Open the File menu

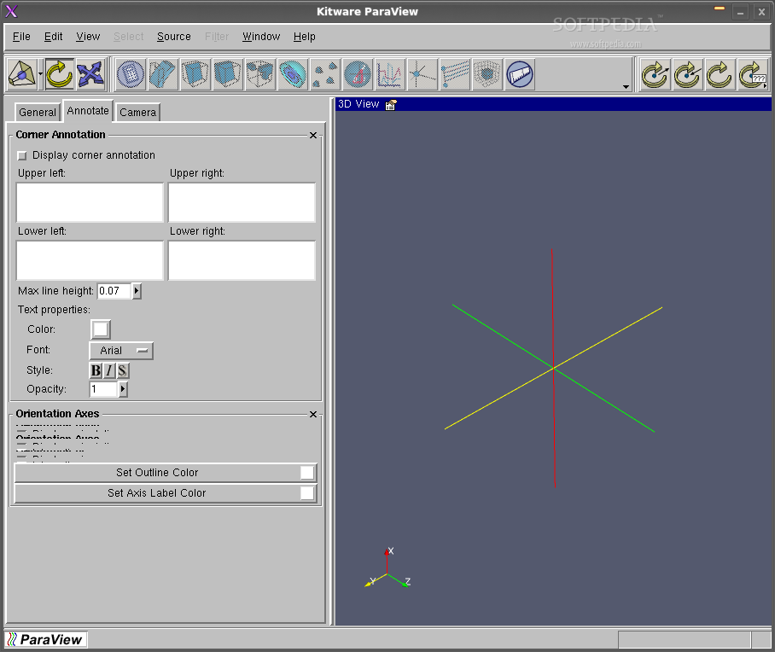coord(21,37)
